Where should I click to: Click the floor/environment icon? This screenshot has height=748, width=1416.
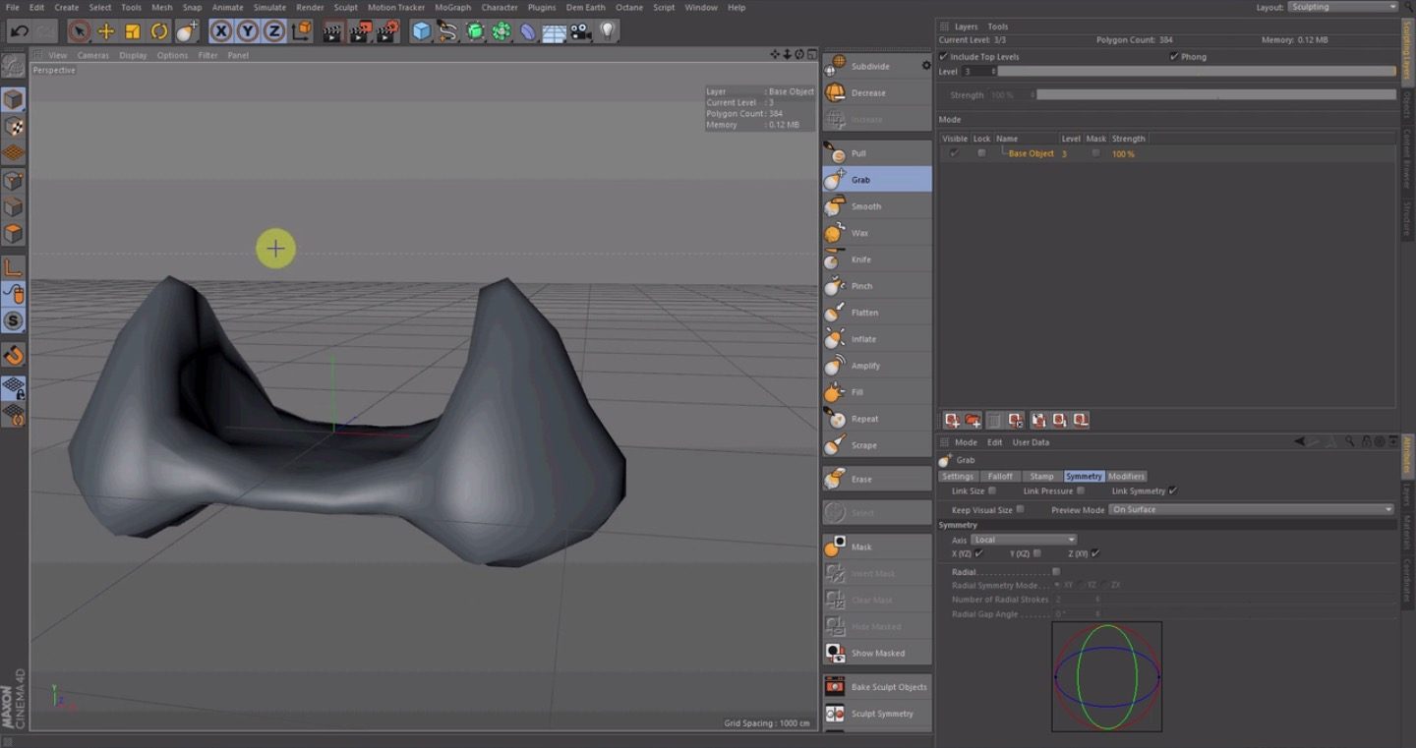(555, 31)
